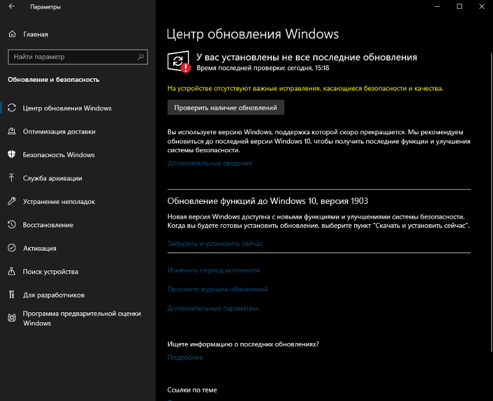The height and width of the screenshot is (401, 493).
Task: Click the sync arrows icon for Центр обновления Windows
Action: [12, 108]
